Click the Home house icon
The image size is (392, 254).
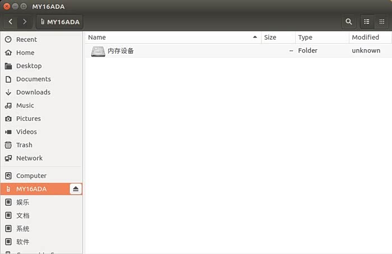coord(8,53)
